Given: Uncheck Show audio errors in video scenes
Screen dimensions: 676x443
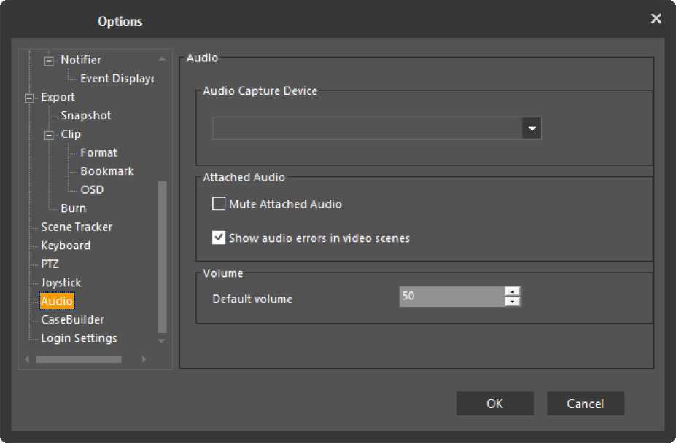Looking at the screenshot, I should [219, 238].
